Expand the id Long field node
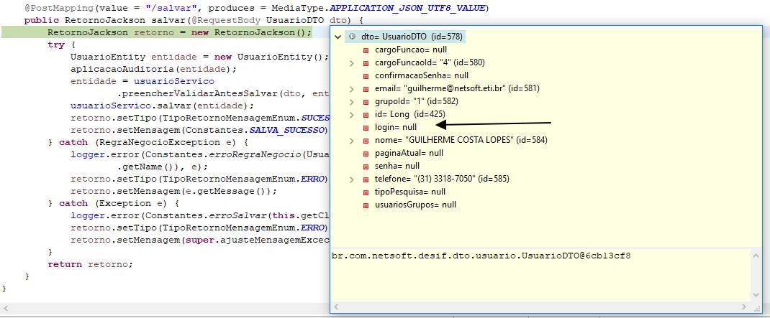The image size is (770, 318). [x=351, y=114]
